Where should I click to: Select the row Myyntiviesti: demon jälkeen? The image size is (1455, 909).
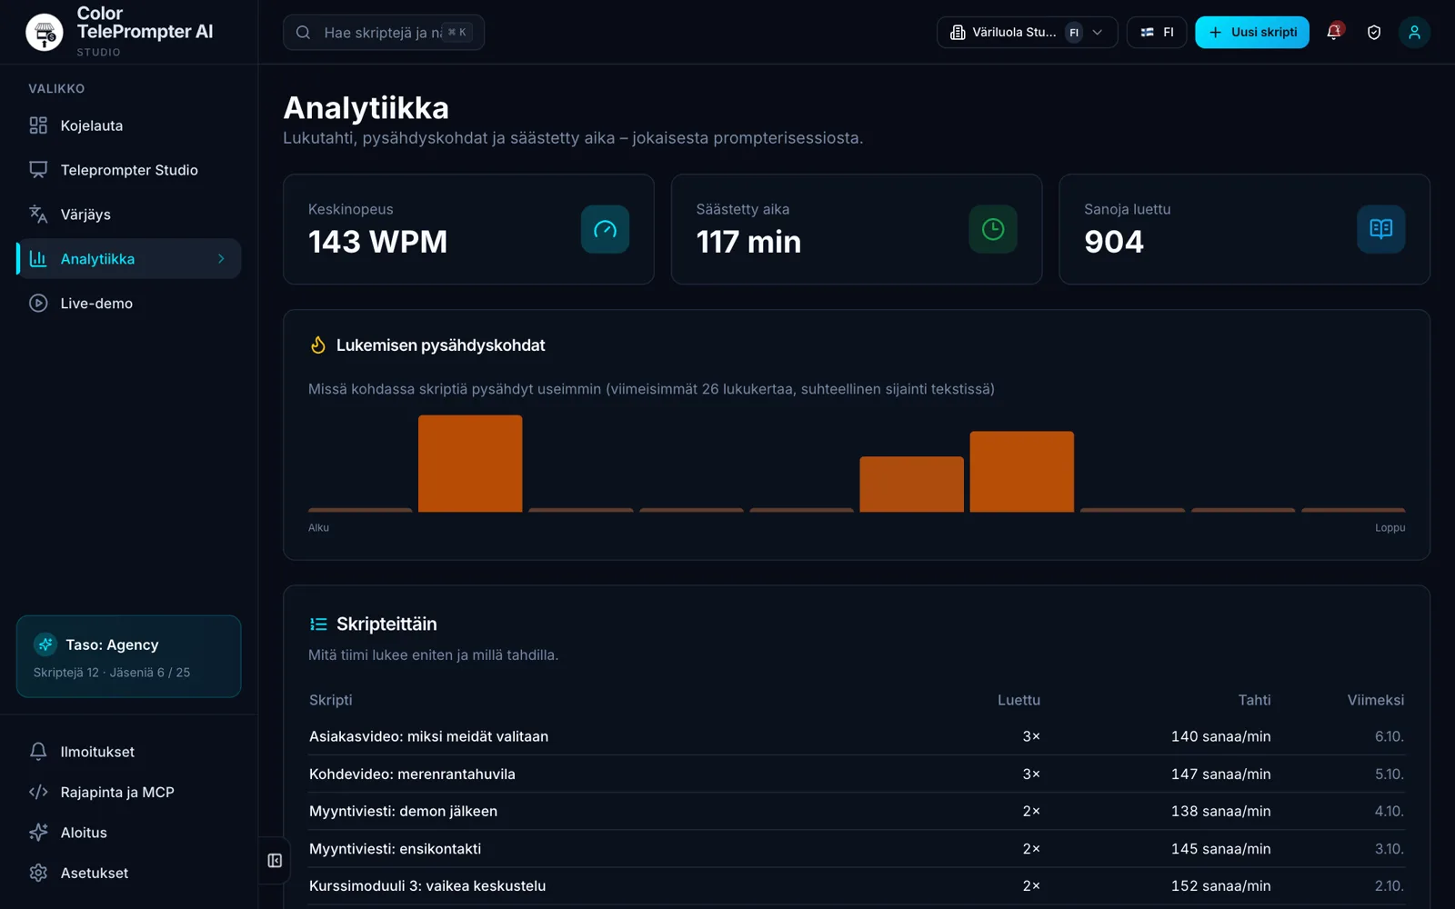pyautogui.click(x=857, y=811)
